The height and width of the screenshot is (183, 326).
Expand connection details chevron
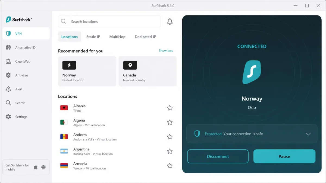click(308, 134)
